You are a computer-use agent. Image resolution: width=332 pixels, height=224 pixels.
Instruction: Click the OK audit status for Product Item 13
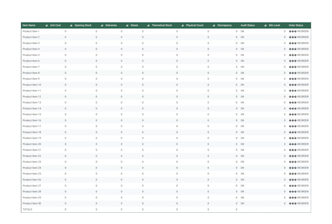242,102
